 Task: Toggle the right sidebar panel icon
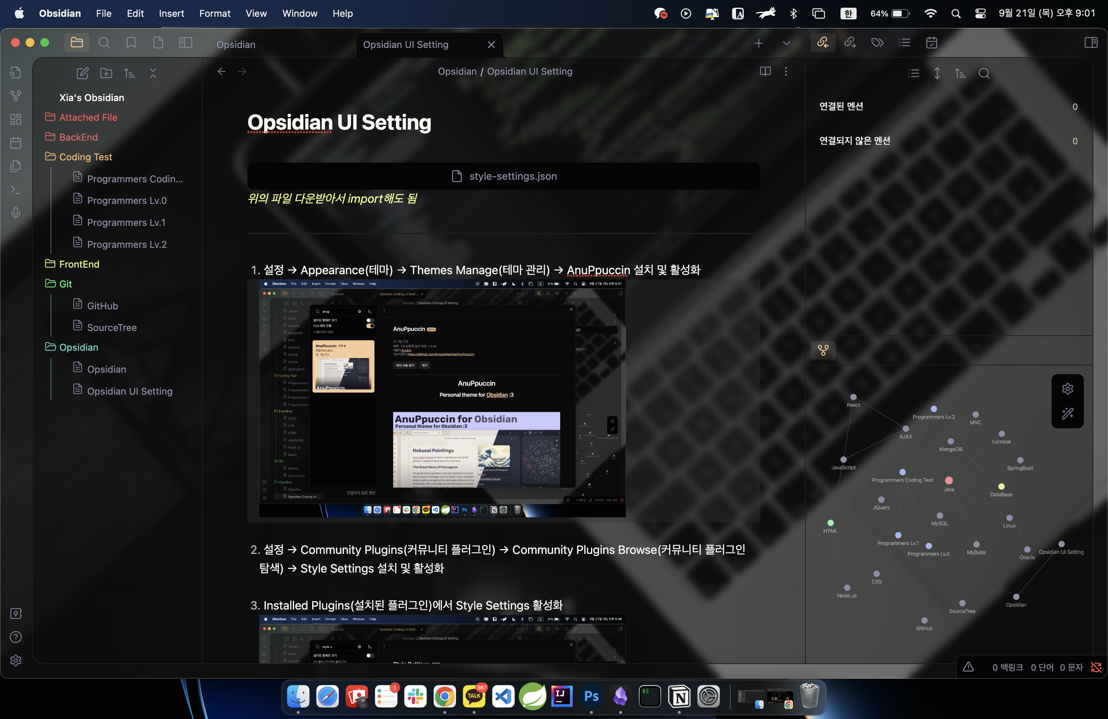pos(1091,43)
